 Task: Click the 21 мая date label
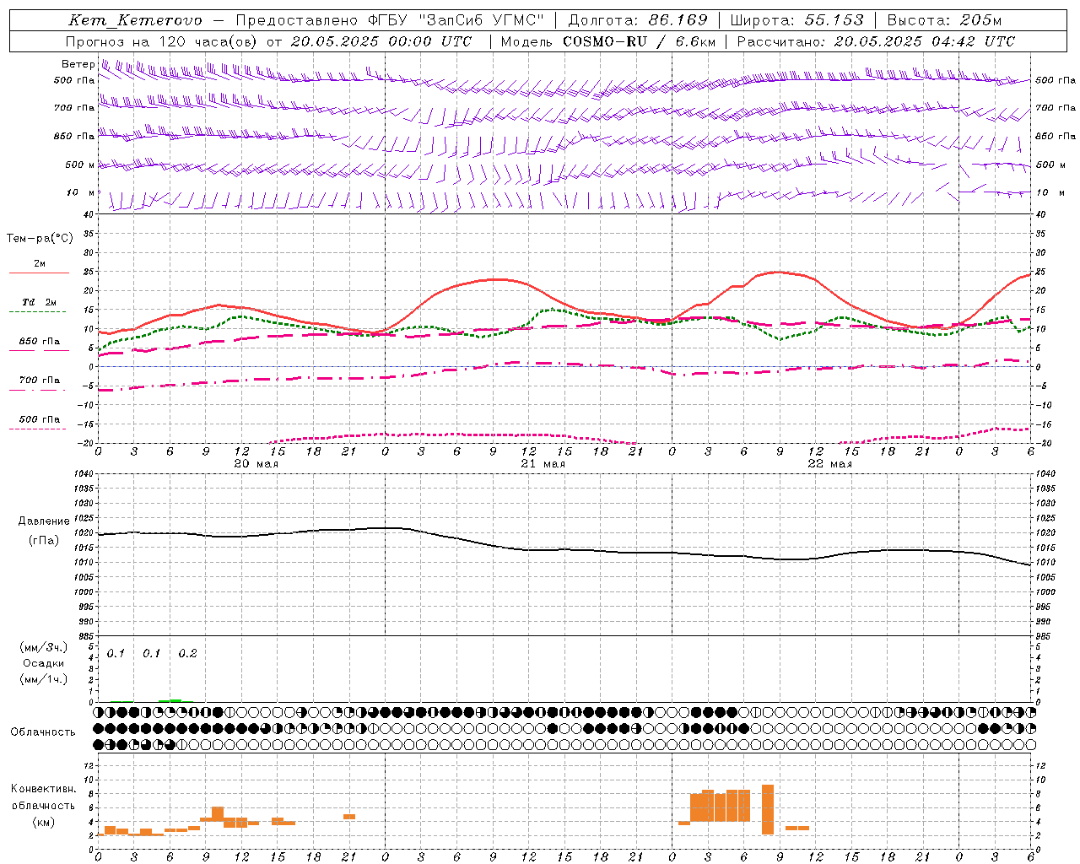coord(543,464)
